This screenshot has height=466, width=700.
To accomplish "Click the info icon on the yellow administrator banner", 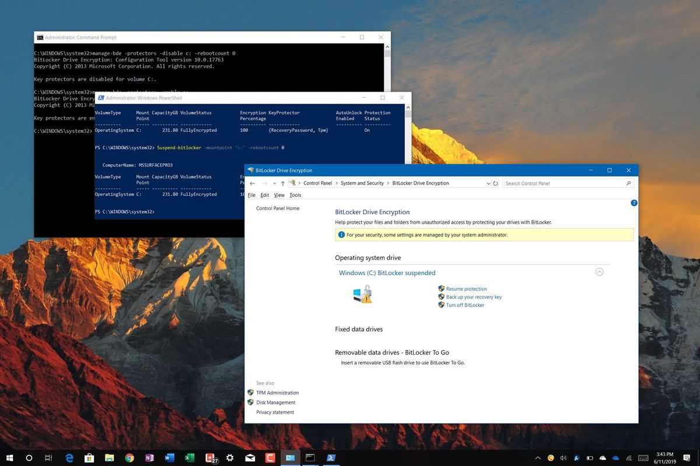I will [x=340, y=234].
